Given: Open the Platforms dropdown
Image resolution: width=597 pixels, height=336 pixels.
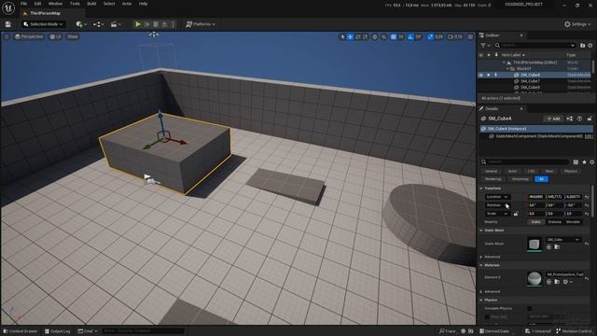Looking at the screenshot, I should [x=201, y=24].
